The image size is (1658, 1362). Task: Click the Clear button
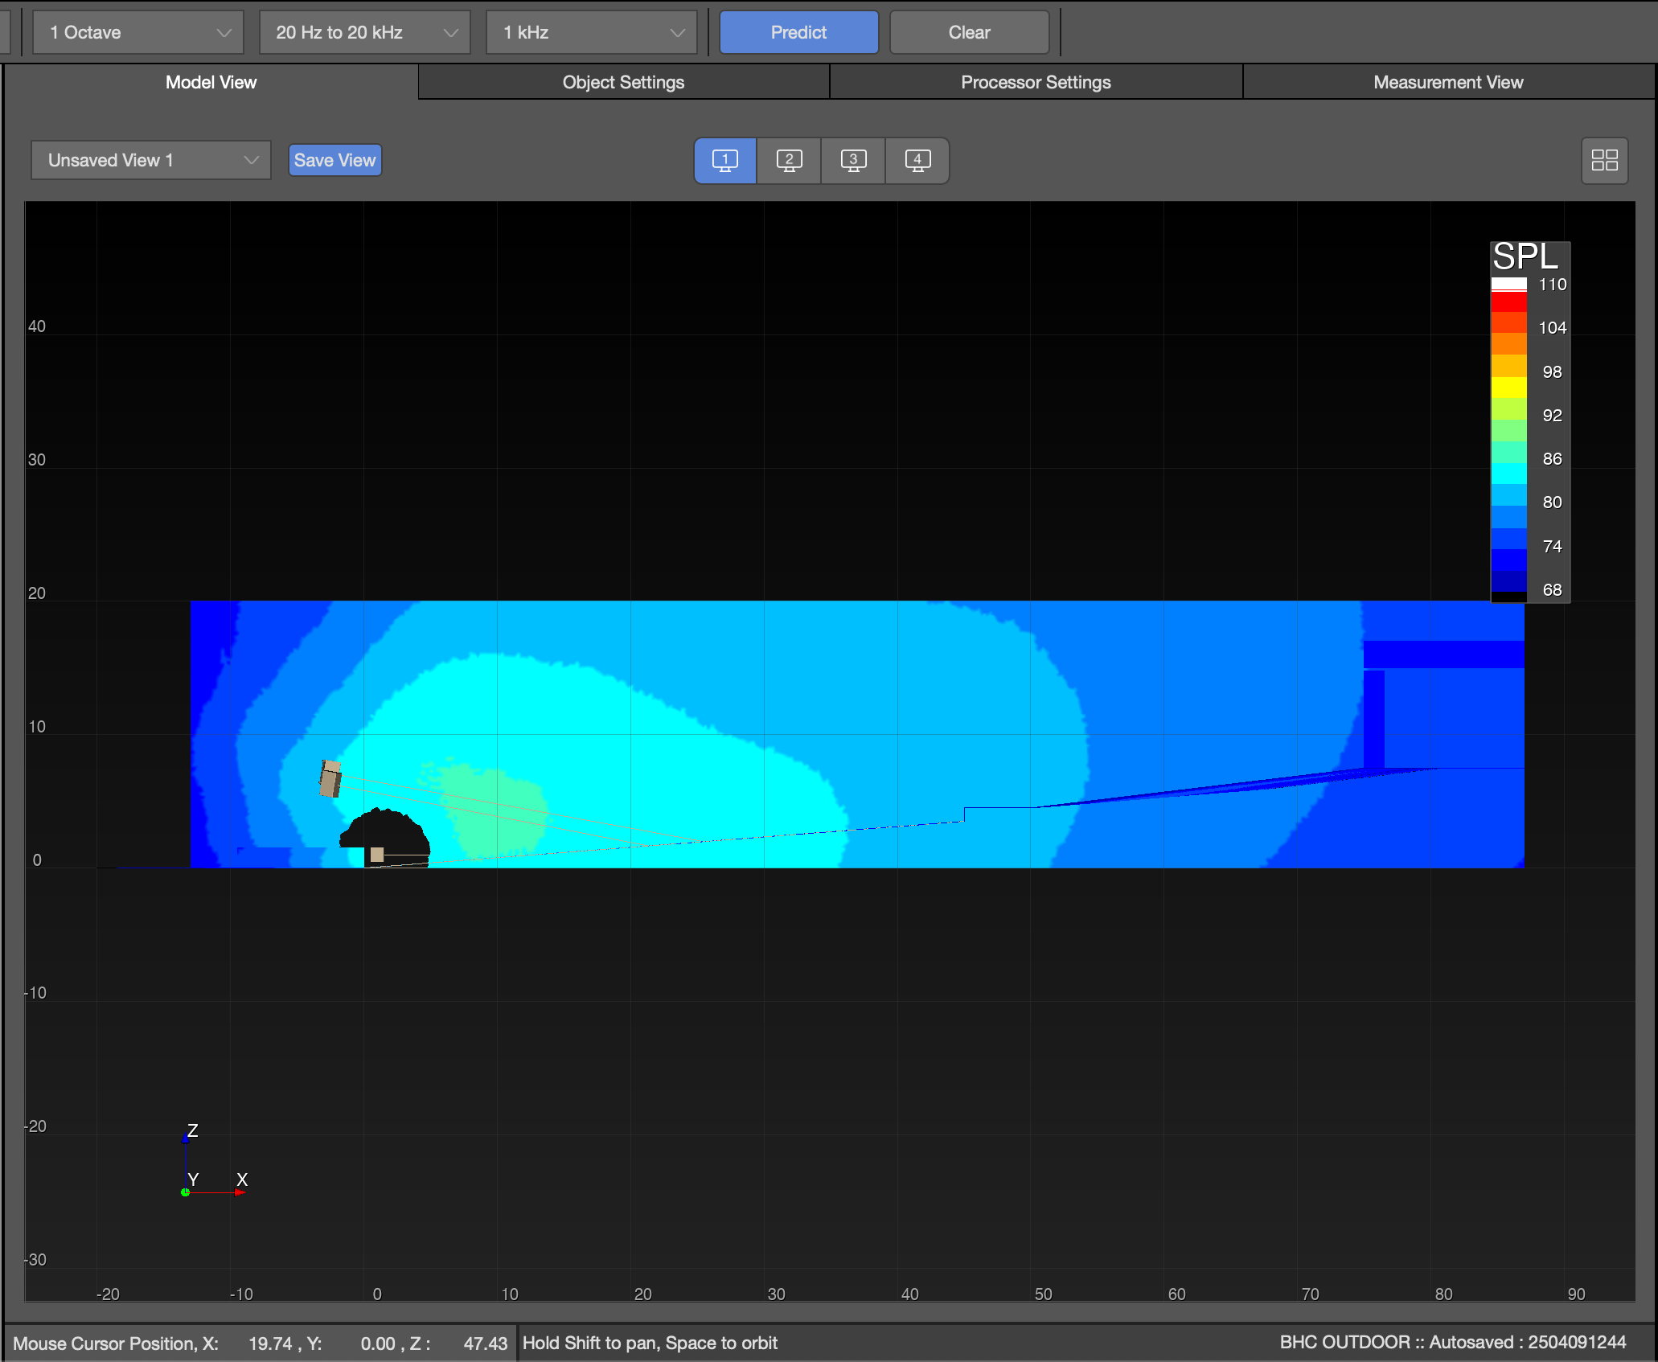tap(968, 33)
